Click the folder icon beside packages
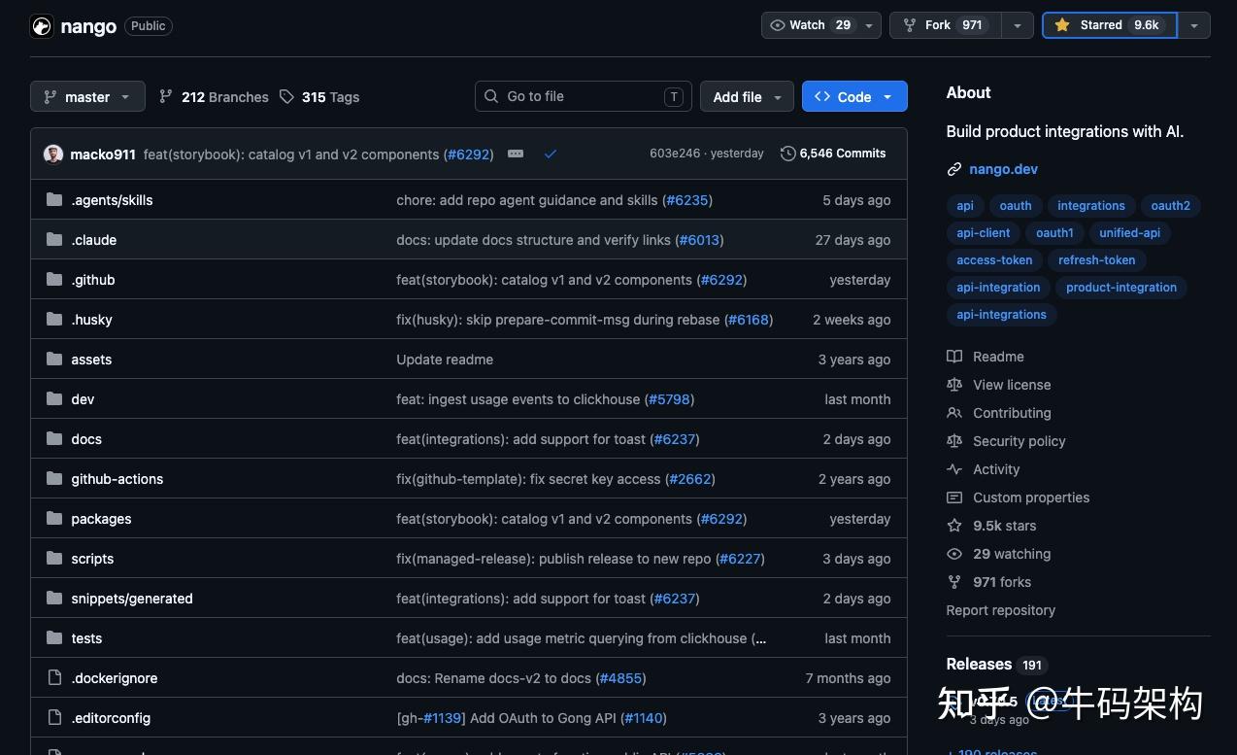Screen dimensions: 1237x755 54,519
